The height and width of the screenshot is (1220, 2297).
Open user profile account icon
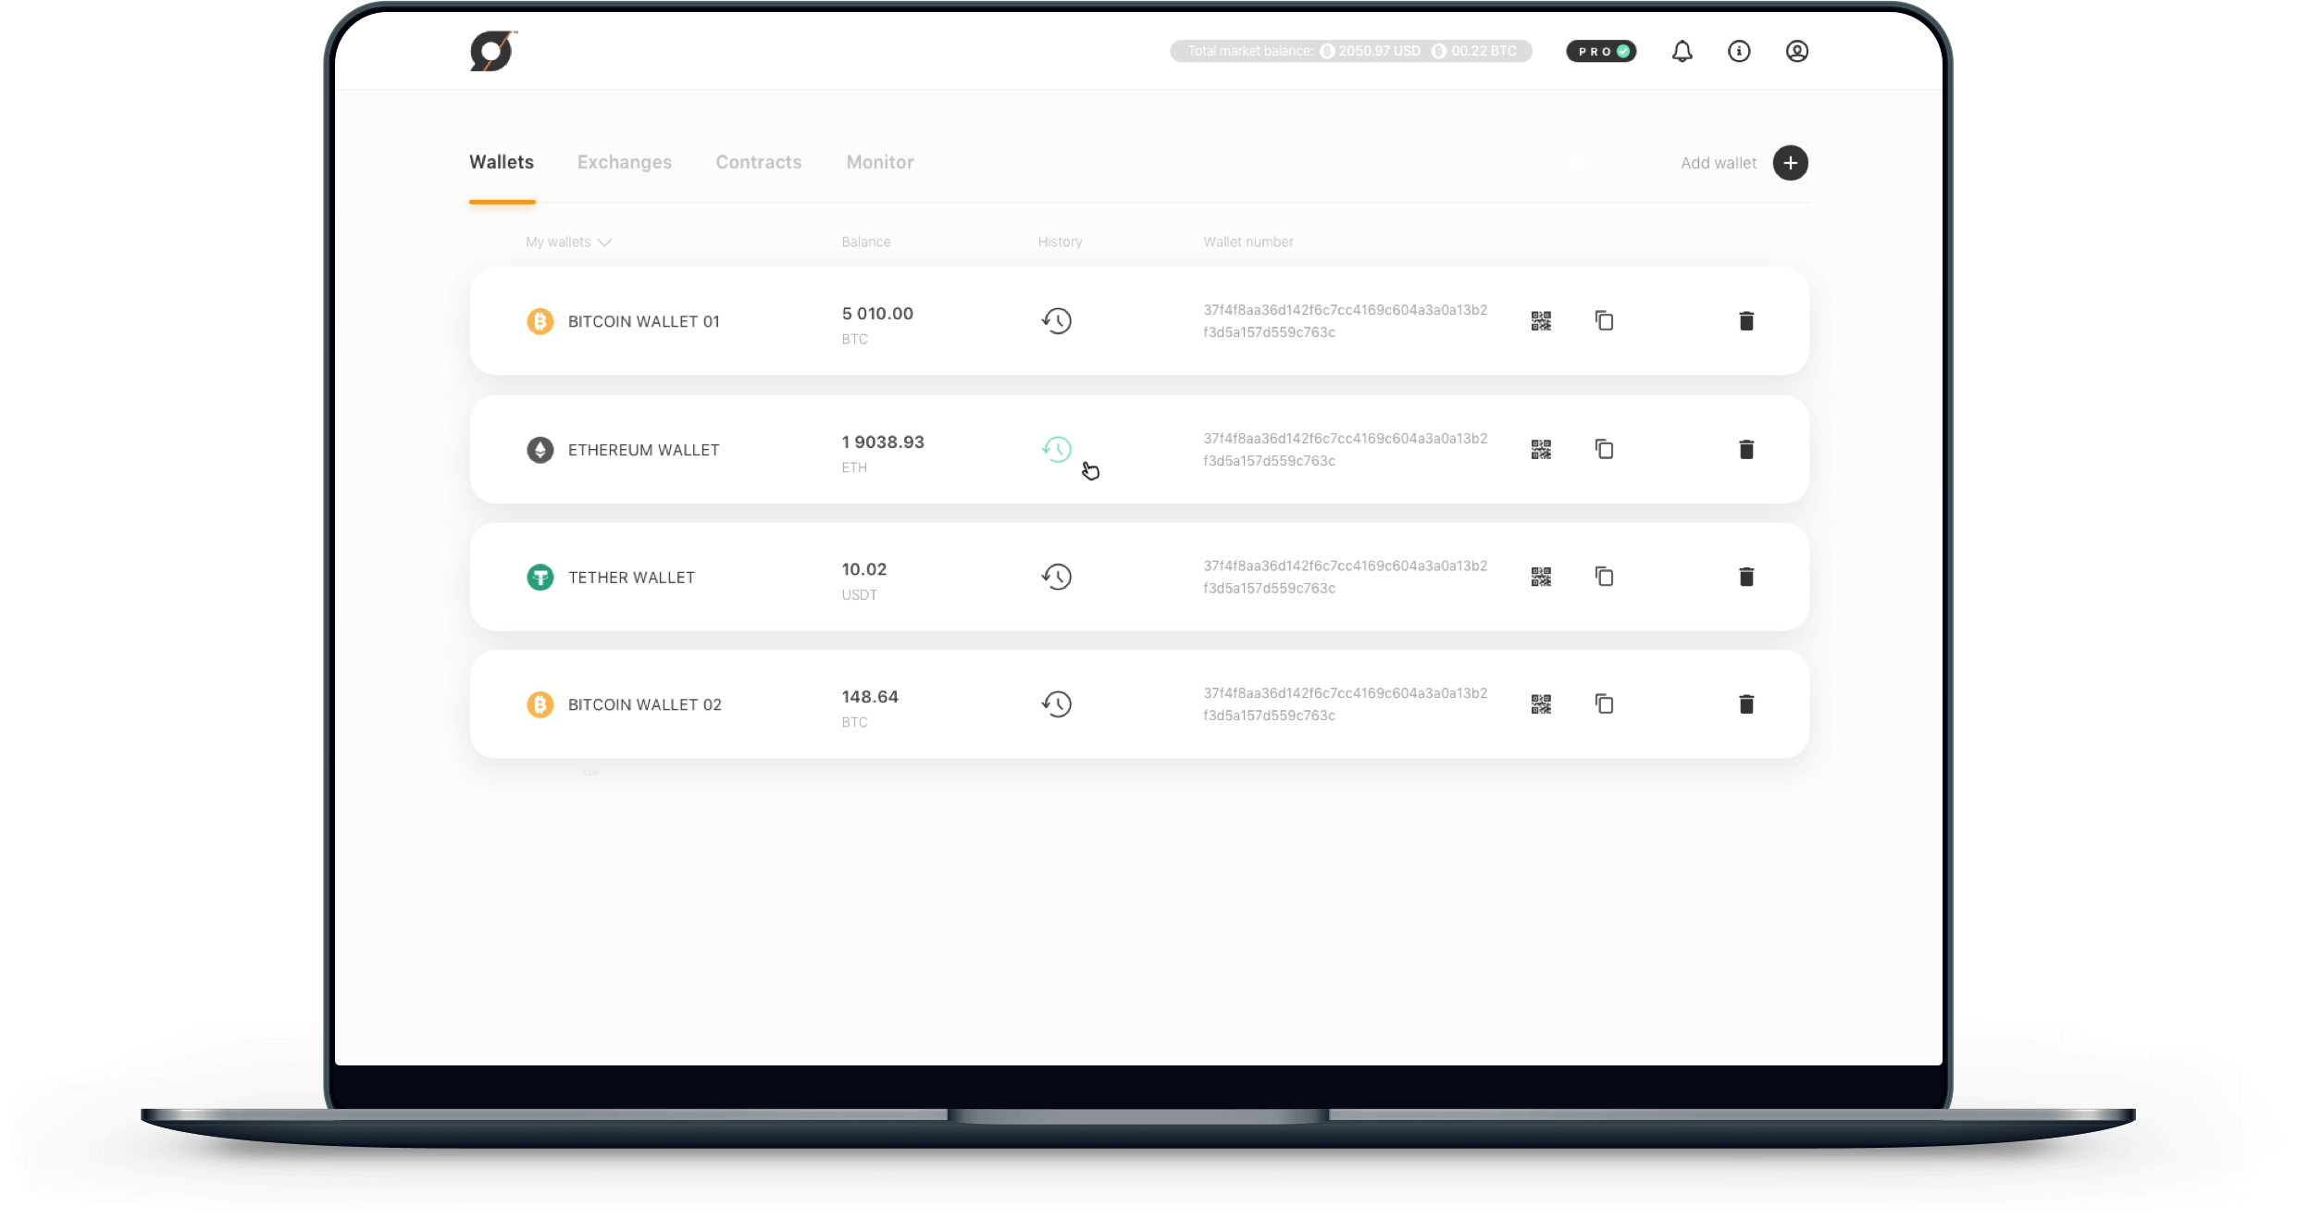(1796, 52)
